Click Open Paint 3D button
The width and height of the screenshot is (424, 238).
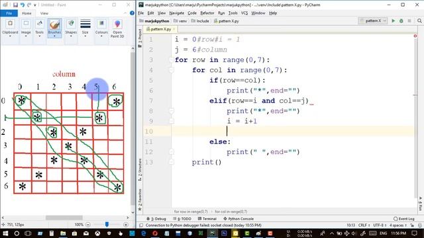pos(117,28)
